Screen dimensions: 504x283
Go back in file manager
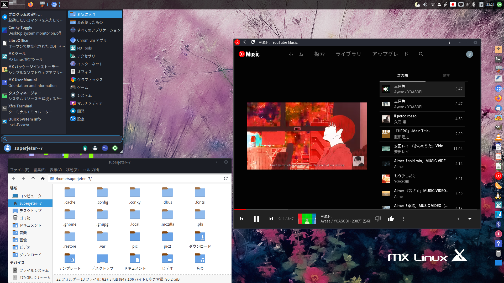point(14,178)
